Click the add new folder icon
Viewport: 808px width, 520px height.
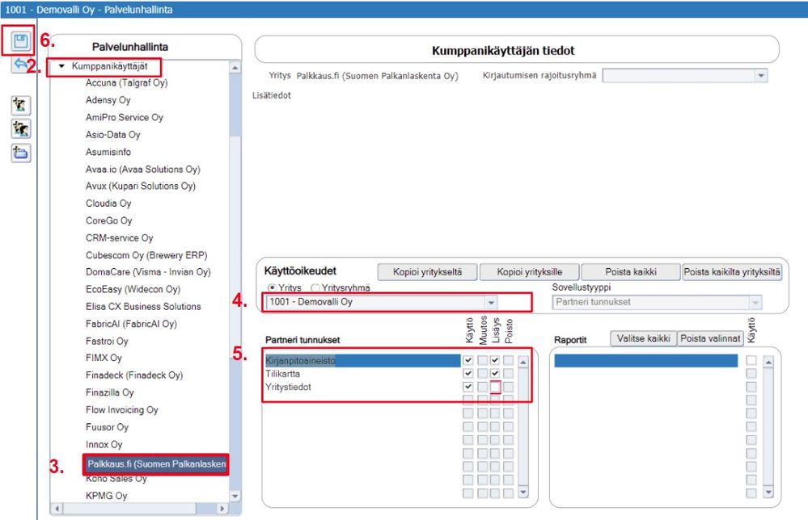20,153
